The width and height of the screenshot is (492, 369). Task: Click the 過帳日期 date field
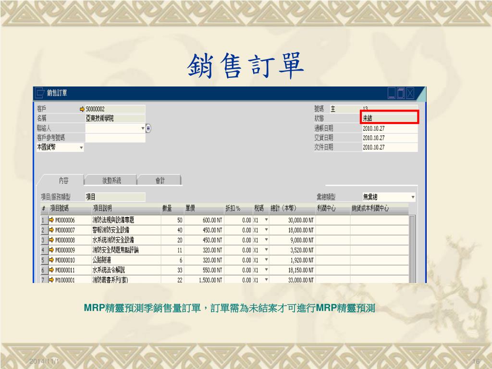point(390,128)
